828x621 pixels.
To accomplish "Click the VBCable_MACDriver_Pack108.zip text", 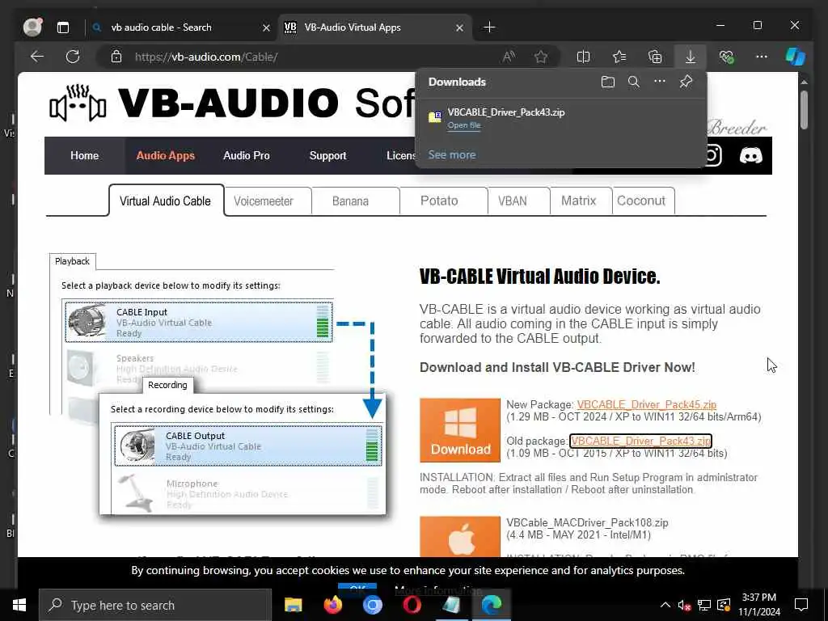I will coord(587,523).
